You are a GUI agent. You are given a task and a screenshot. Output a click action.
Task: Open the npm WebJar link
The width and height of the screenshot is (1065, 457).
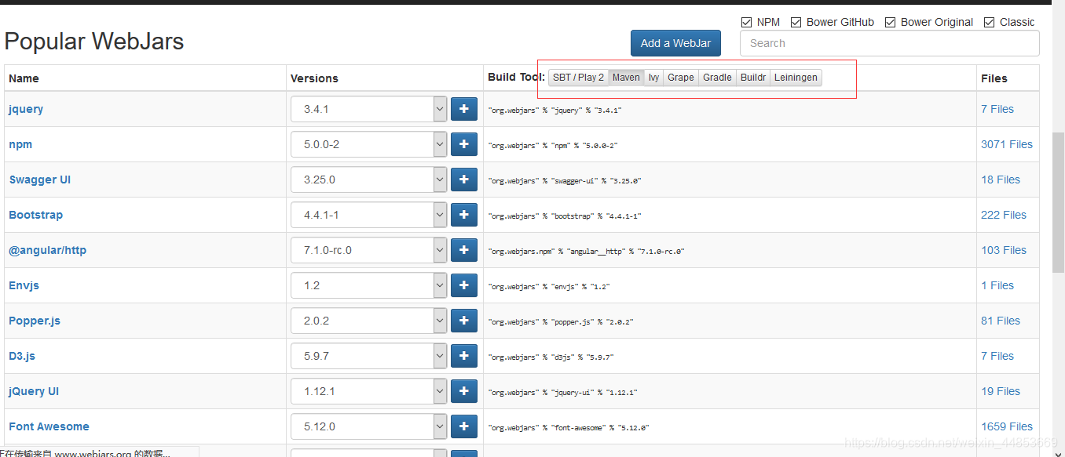(x=20, y=144)
